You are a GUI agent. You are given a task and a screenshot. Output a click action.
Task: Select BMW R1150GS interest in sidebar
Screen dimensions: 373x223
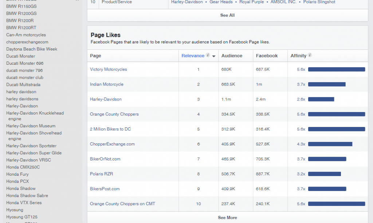(21, 7)
